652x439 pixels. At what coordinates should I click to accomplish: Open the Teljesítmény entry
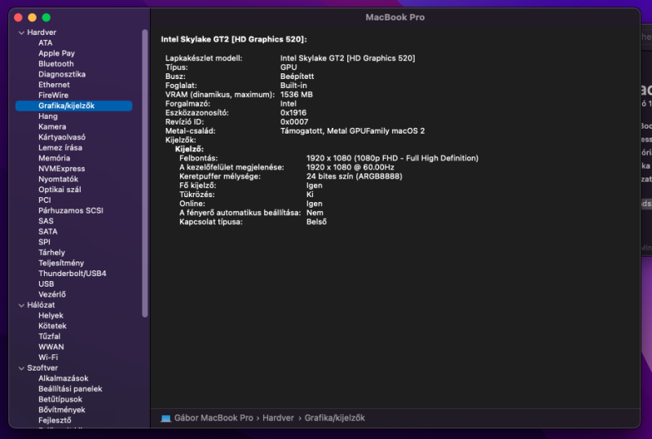click(61, 263)
